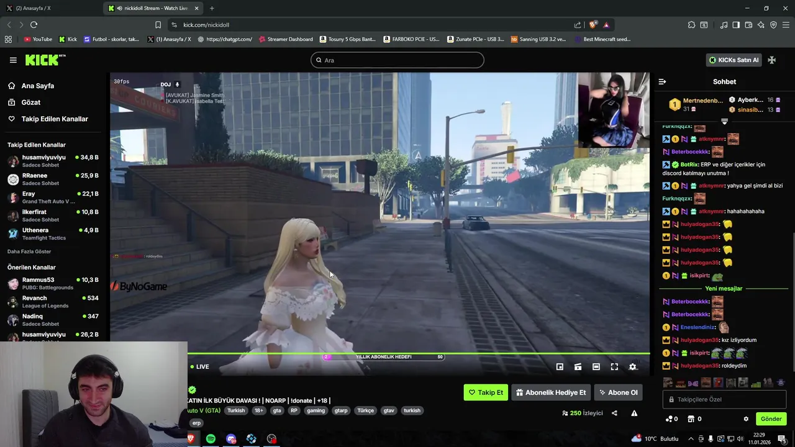Show hidden system tray icons chevron

point(691,439)
